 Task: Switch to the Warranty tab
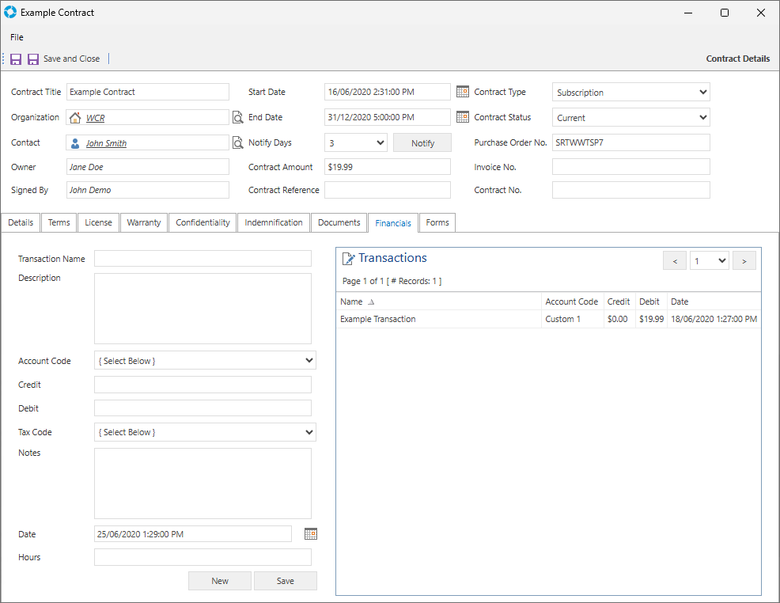pyautogui.click(x=143, y=223)
